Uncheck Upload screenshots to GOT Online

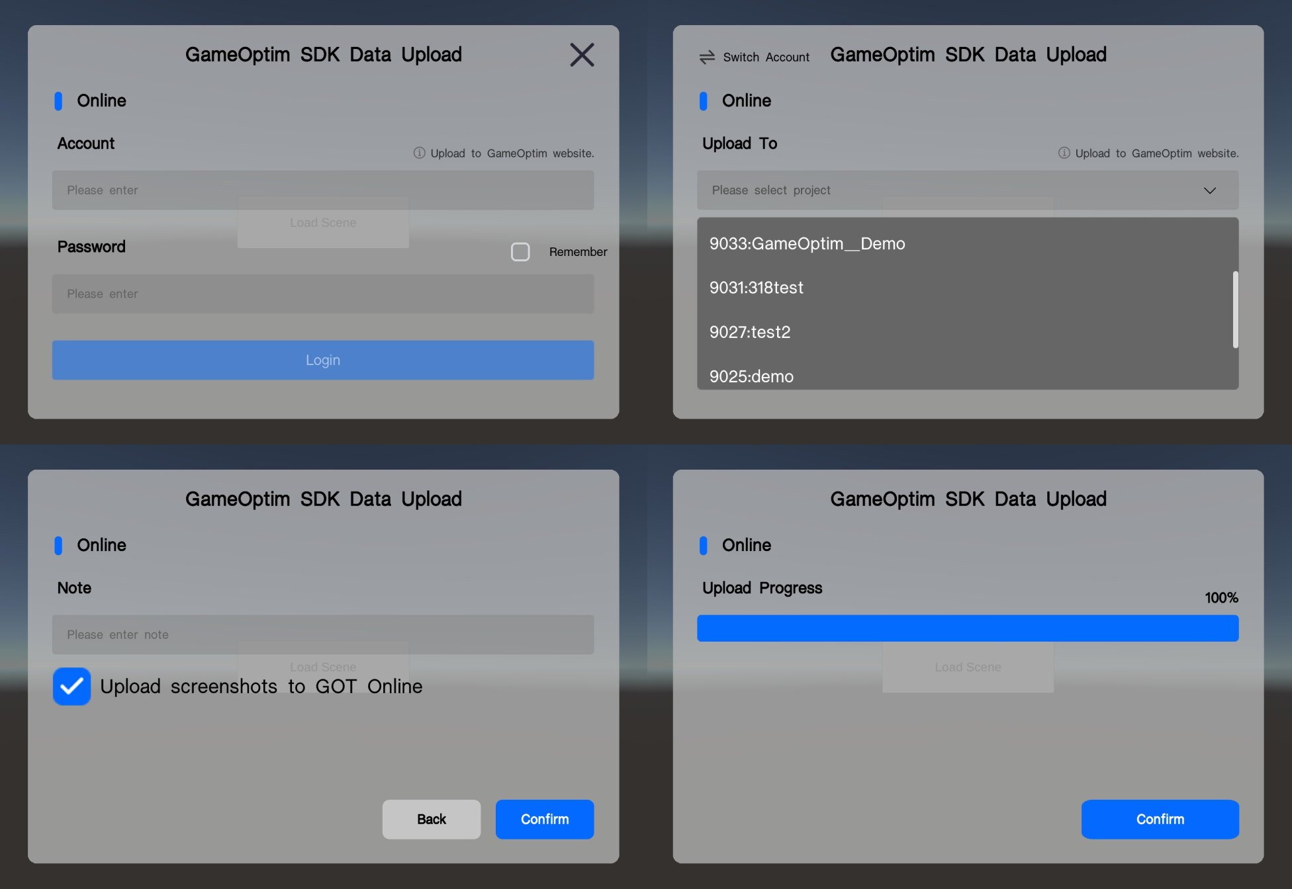[x=72, y=687]
